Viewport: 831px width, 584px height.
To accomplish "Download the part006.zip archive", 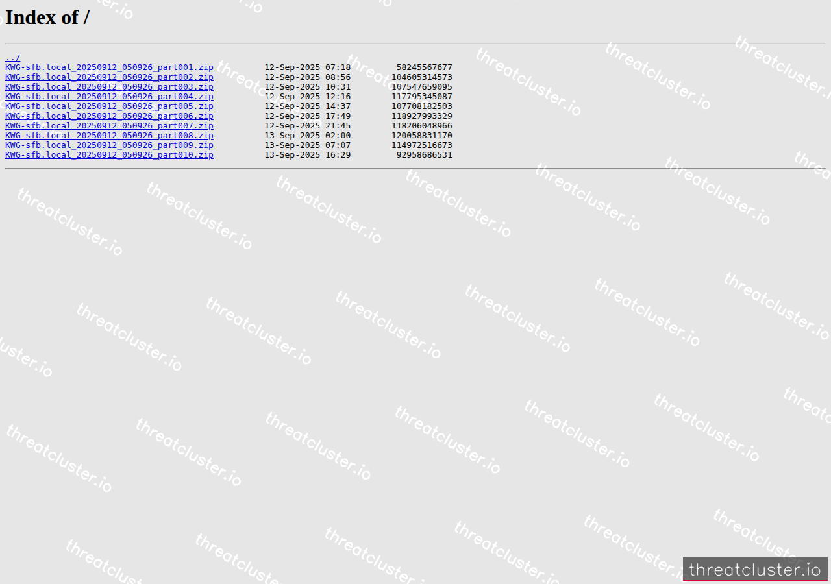I will pyautogui.click(x=109, y=116).
